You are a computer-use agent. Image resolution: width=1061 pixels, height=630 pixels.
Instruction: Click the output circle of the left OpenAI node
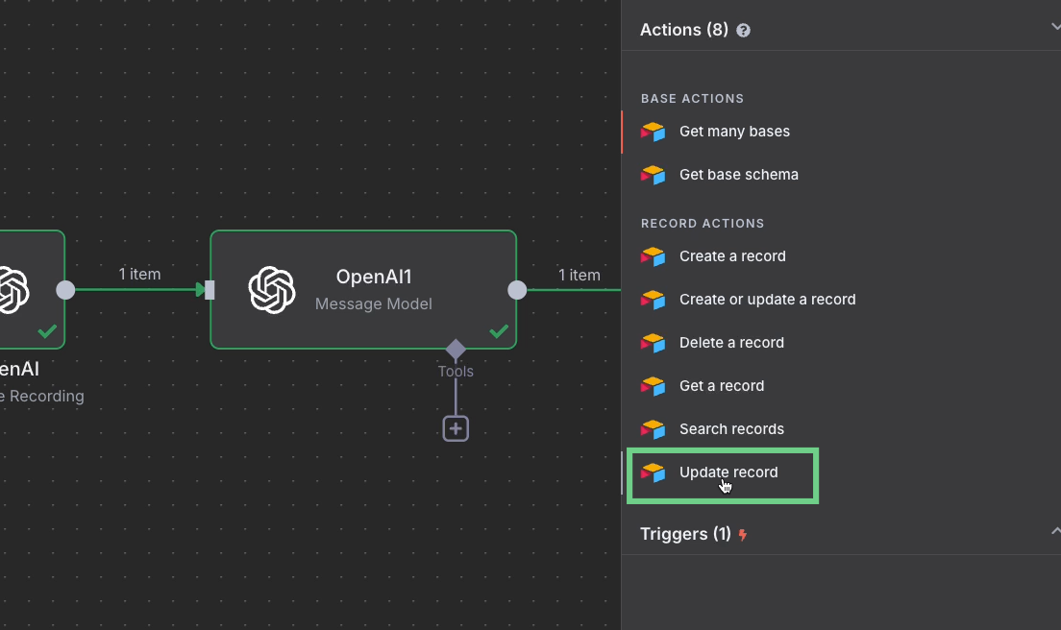65,290
